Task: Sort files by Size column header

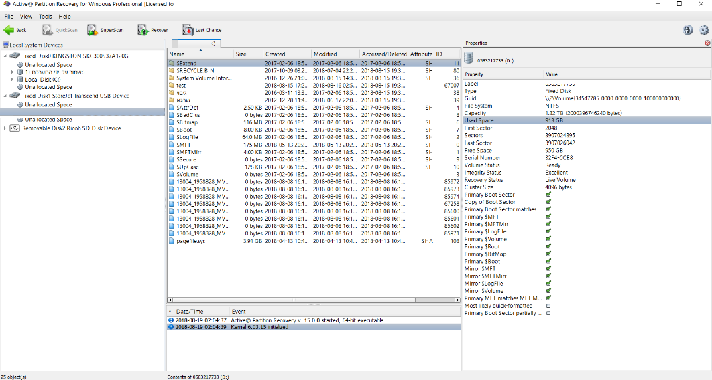Action: tap(248, 54)
